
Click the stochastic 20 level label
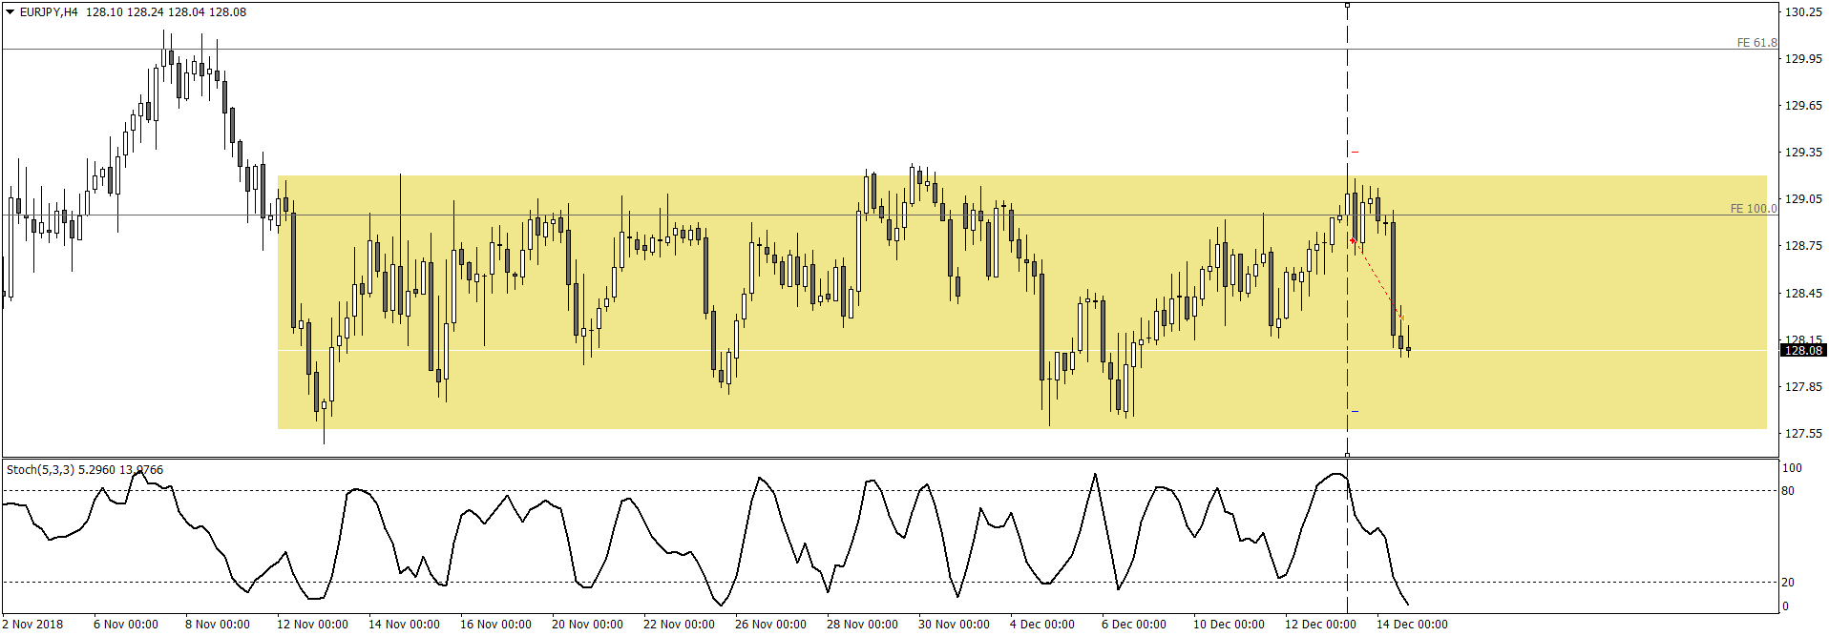click(x=1788, y=583)
